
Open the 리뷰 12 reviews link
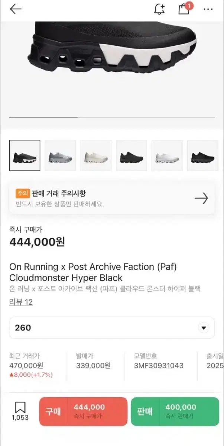[21, 302]
